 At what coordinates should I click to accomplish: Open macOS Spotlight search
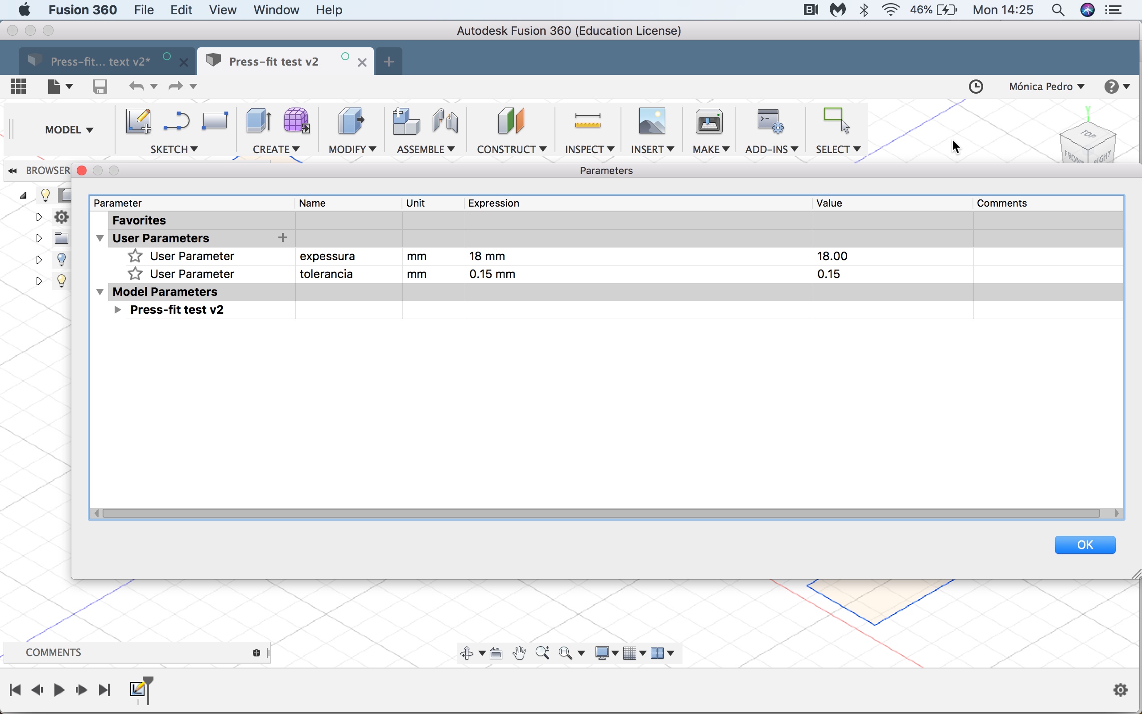(x=1058, y=10)
